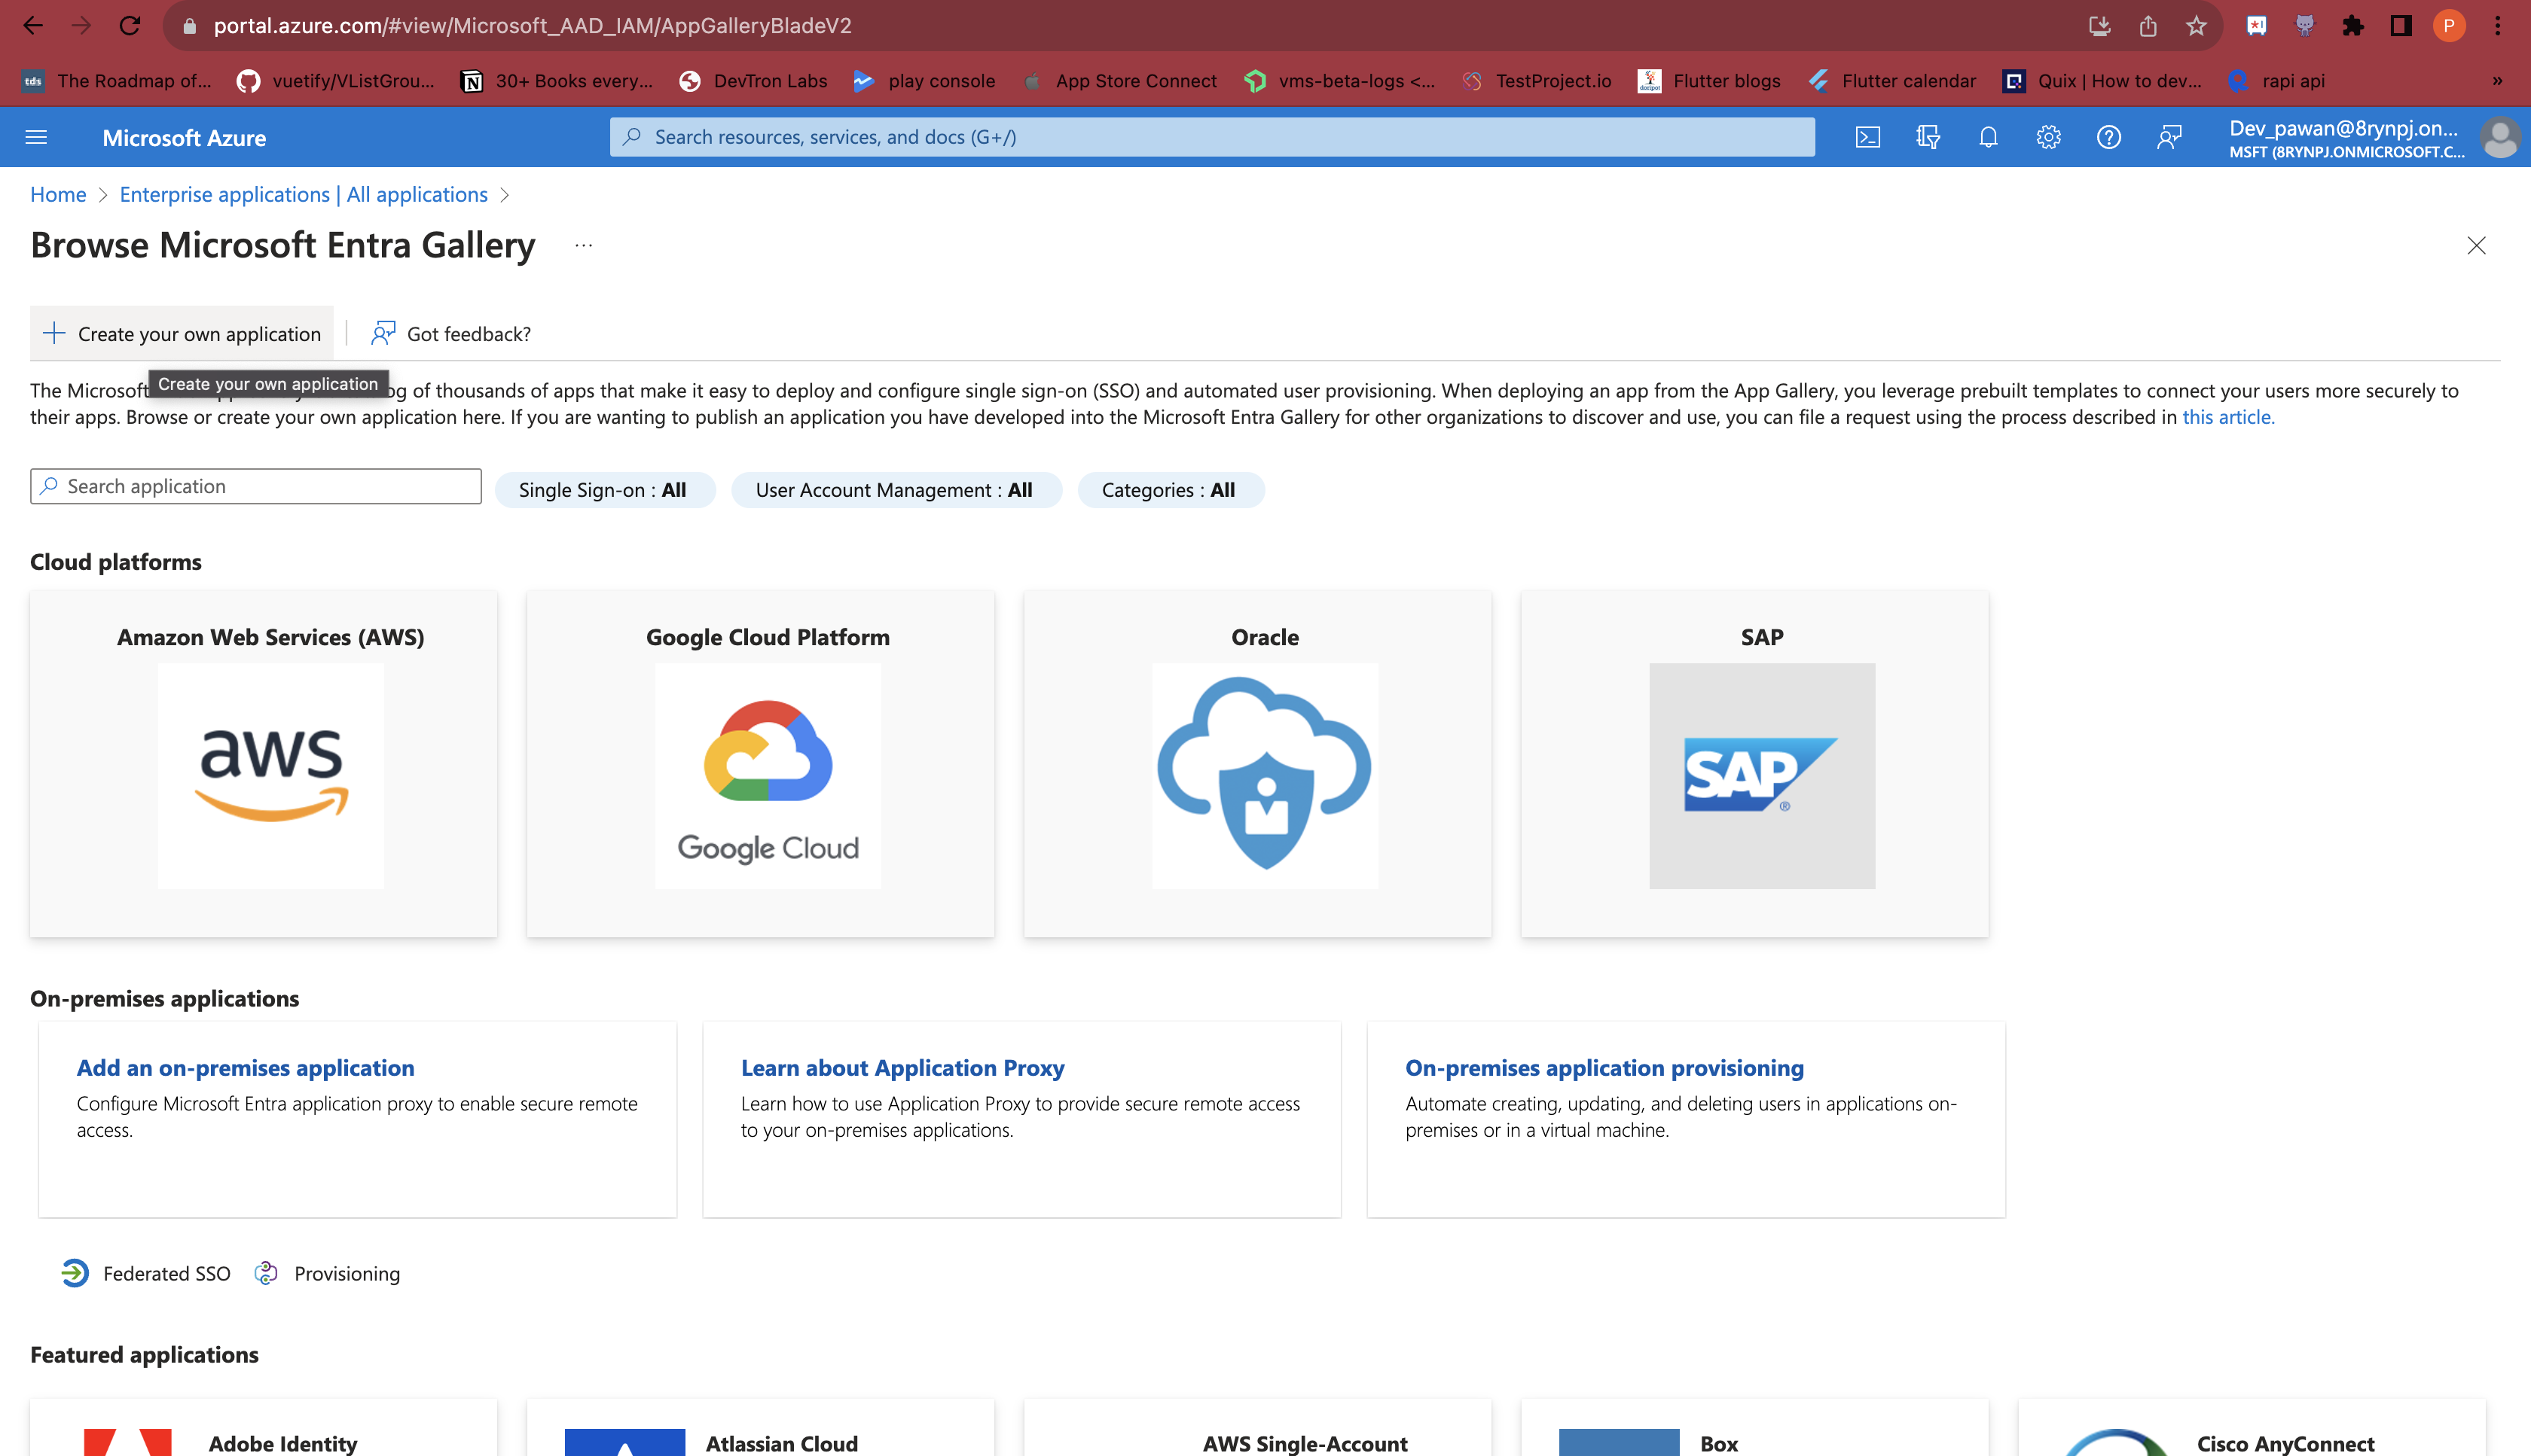Open the Single Sign-on filter
The height and width of the screenshot is (1456, 2531).
604,490
